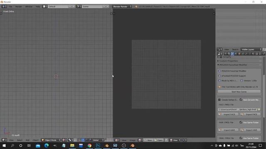266x149 pixels.
Task: Open the Windows Start menu
Action: 4,145
